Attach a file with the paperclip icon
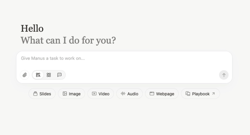 click(25, 75)
